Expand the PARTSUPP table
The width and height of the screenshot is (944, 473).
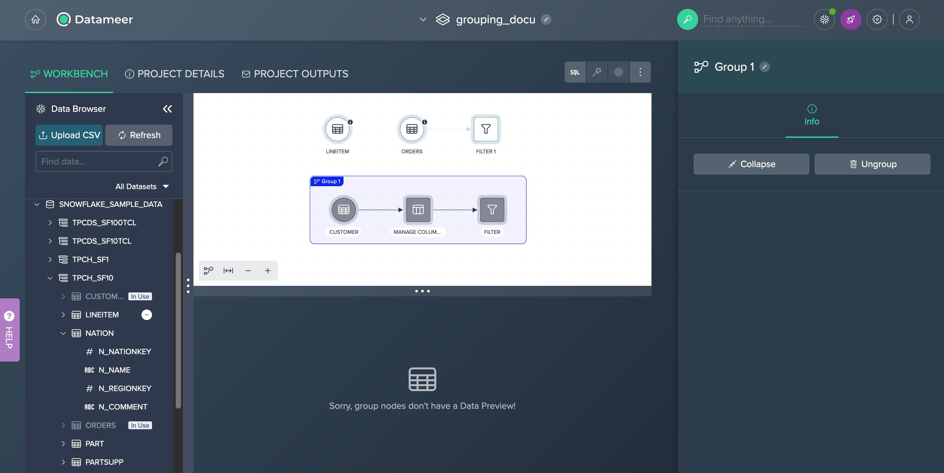pos(63,462)
